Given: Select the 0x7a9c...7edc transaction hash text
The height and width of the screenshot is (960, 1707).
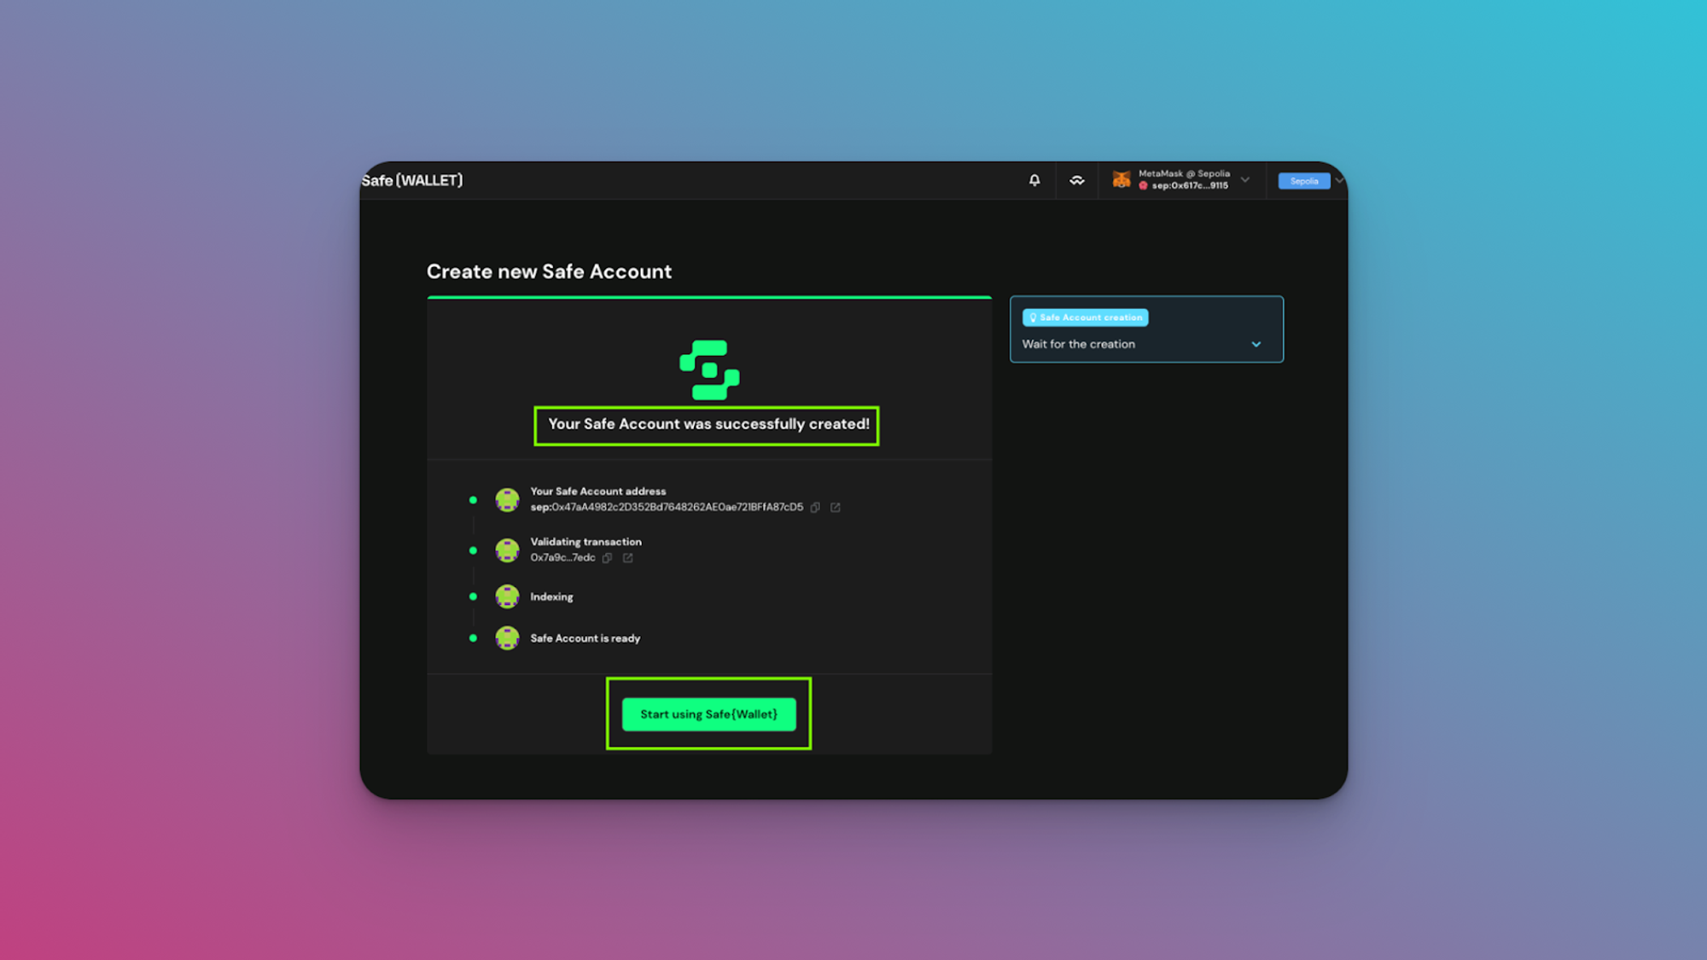Looking at the screenshot, I should [562, 557].
